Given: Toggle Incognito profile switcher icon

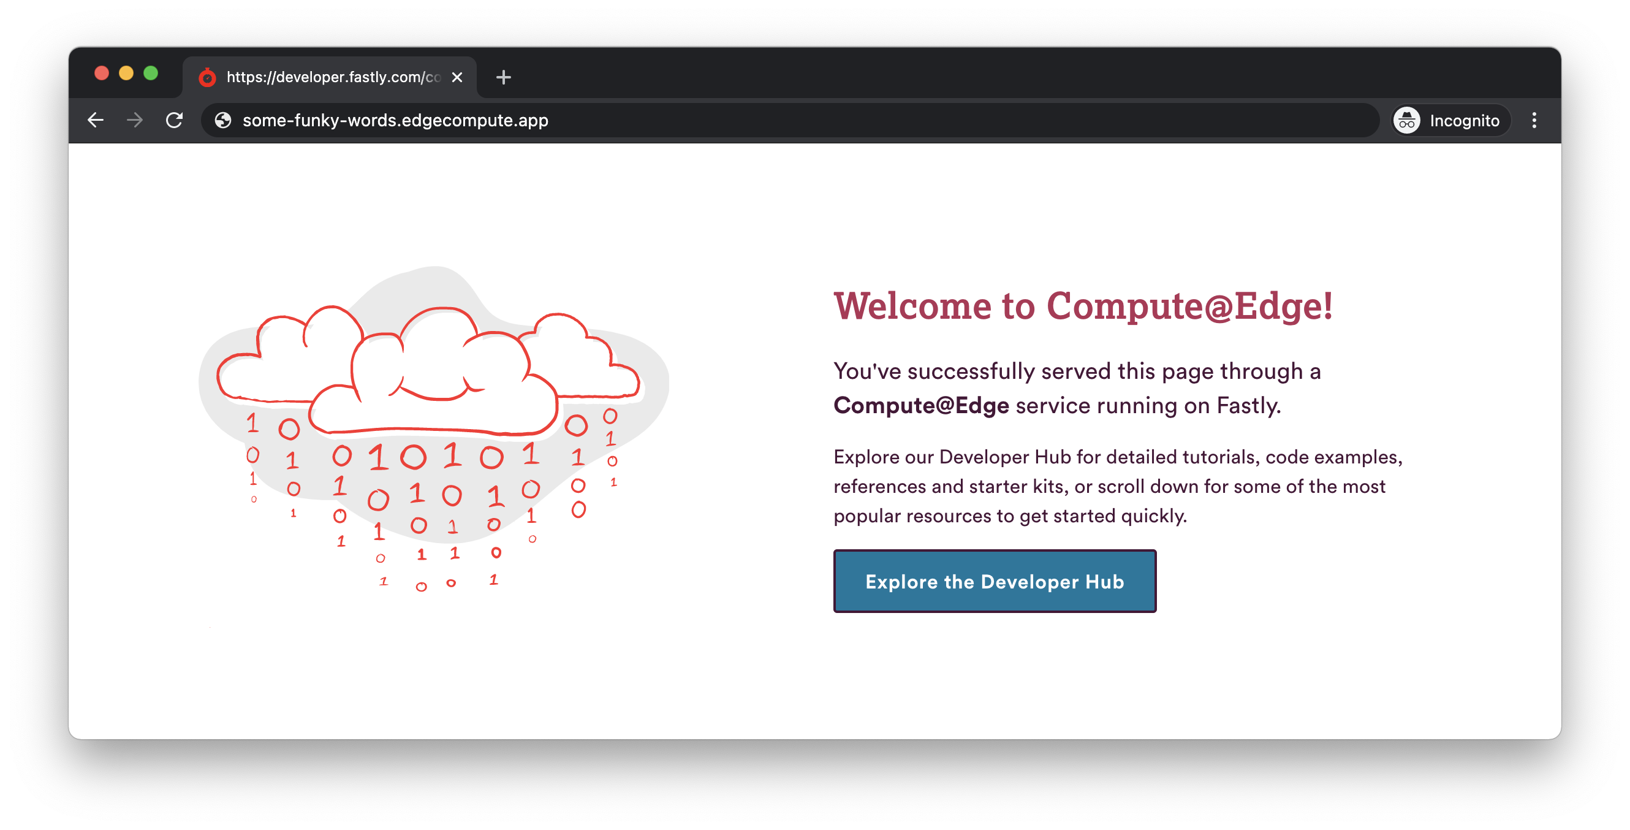Looking at the screenshot, I should (x=1407, y=120).
